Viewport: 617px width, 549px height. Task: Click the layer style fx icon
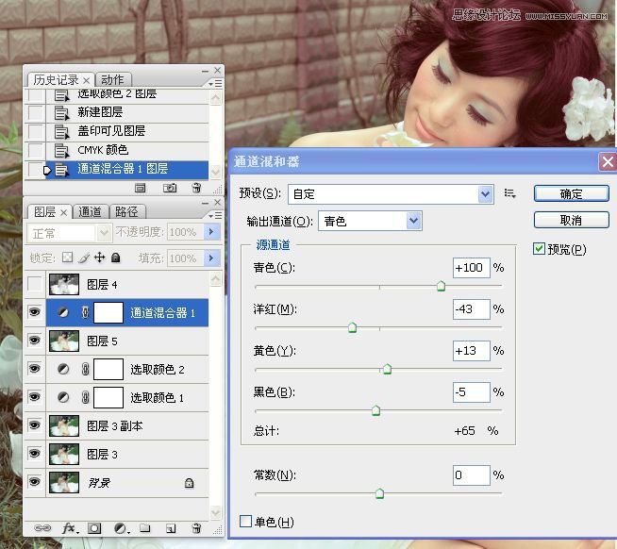pos(68,529)
